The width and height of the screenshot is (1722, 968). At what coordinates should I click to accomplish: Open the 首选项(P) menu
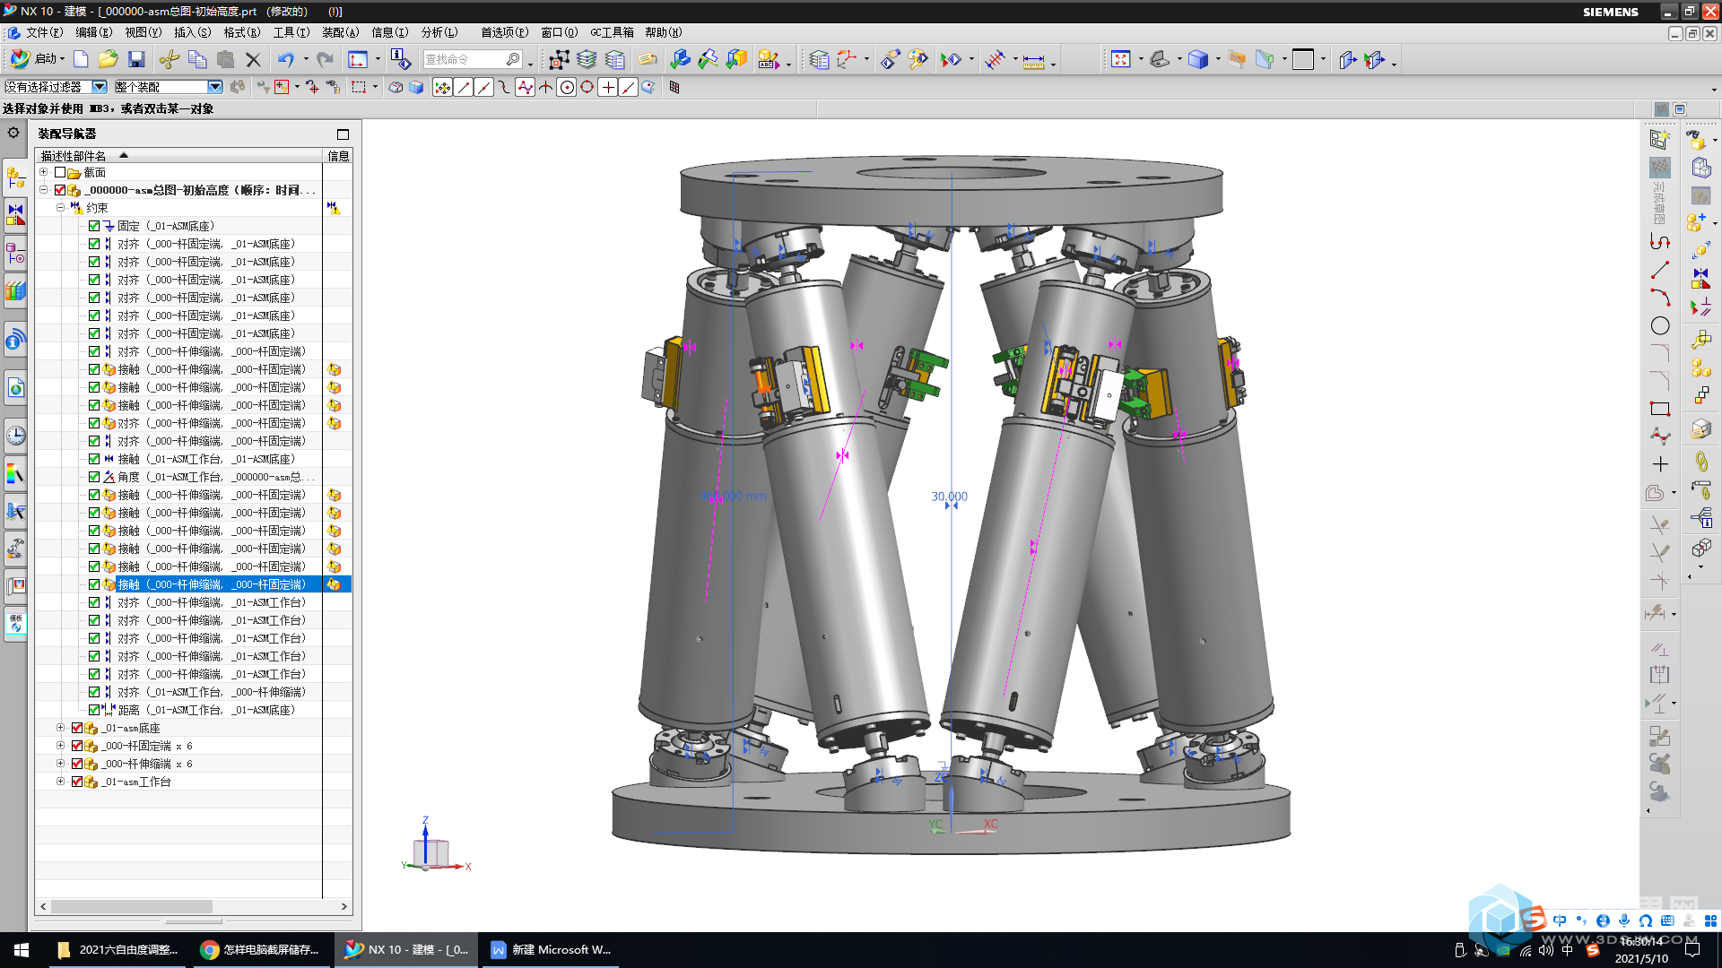coord(505,32)
